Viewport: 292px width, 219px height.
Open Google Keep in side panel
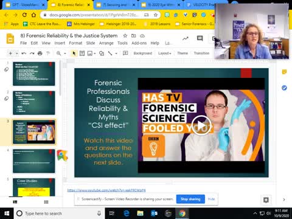point(284,72)
